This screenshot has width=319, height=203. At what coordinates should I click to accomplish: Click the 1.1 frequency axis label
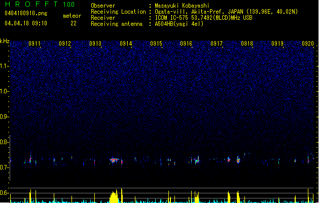pos(5,66)
